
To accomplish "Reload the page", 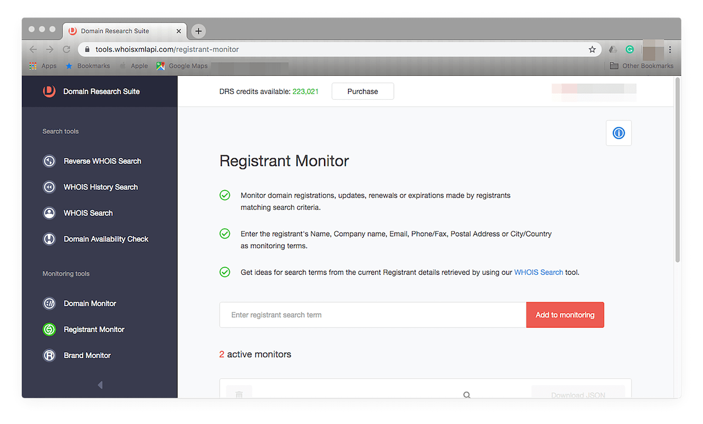I will [x=66, y=49].
